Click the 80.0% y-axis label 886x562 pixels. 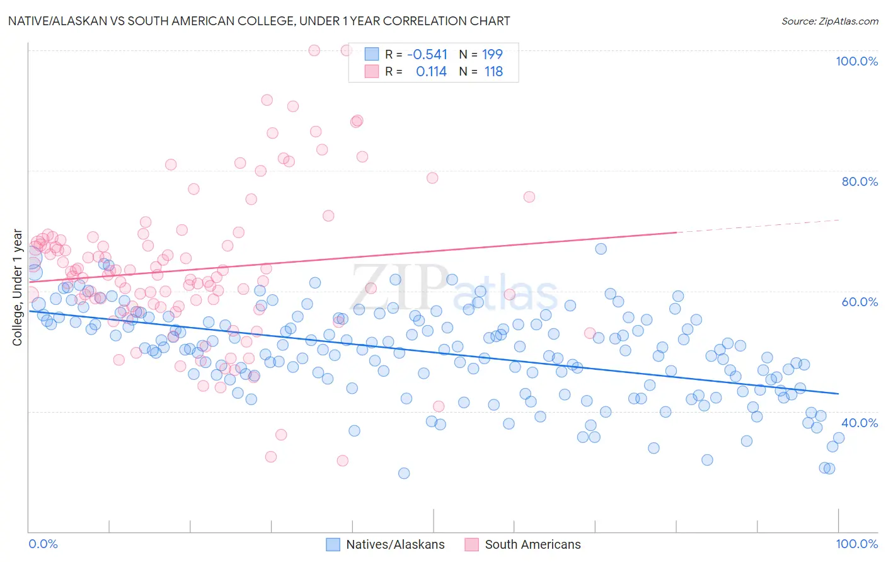pyautogui.click(x=860, y=181)
